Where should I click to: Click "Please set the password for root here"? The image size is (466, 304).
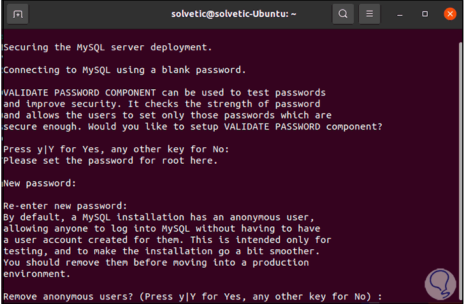point(110,161)
